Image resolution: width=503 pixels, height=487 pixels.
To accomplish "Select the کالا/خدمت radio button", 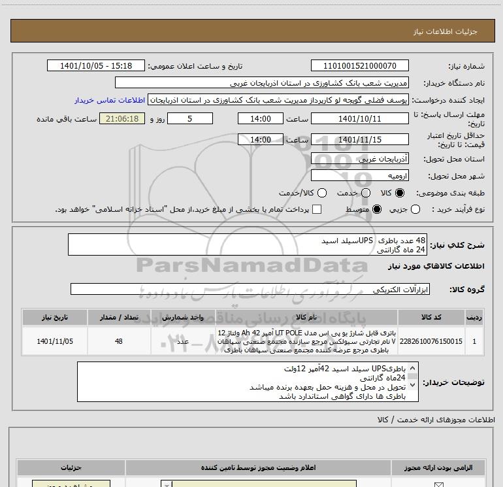I will point(322,193).
